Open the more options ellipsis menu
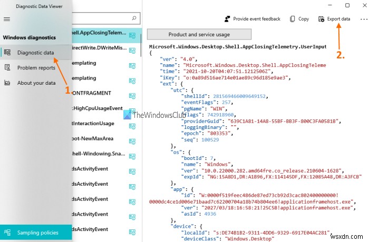This screenshot has width=369, height=242. coord(363,19)
